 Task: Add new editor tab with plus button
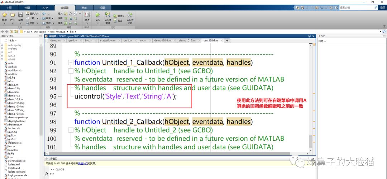coord(227,40)
